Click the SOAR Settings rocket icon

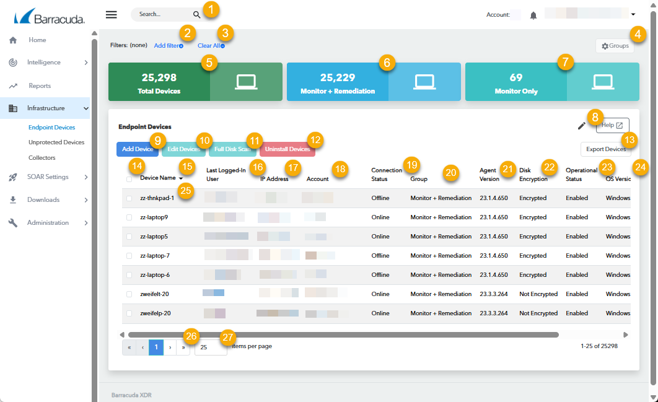(x=13, y=177)
